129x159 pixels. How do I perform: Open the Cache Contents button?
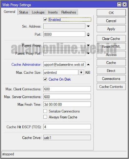point(111,87)
